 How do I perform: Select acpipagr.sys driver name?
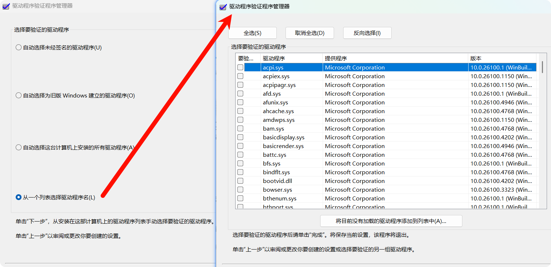click(279, 85)
